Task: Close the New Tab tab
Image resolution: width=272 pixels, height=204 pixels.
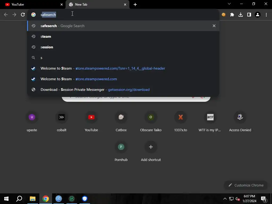Action: point(125,5)
